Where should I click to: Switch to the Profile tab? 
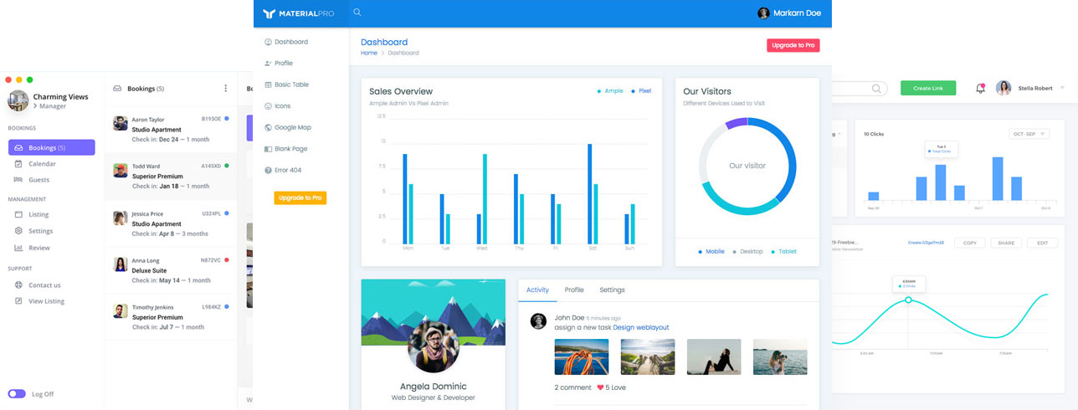pos(574,290)
